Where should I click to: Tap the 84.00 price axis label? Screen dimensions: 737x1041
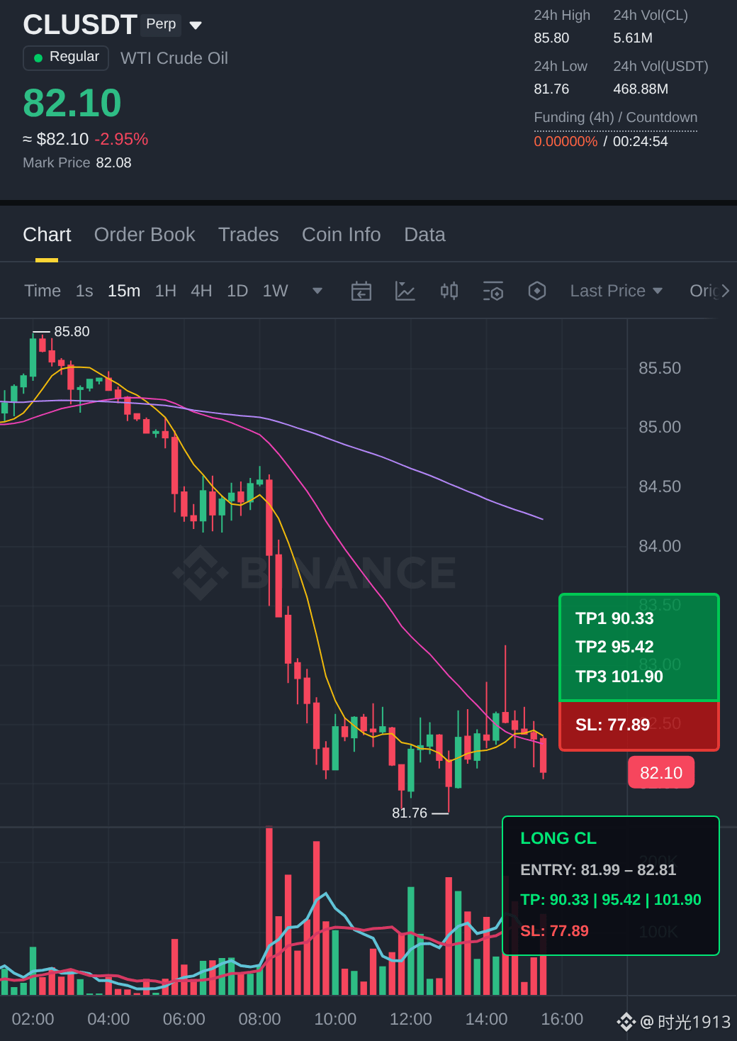[660, 546]
